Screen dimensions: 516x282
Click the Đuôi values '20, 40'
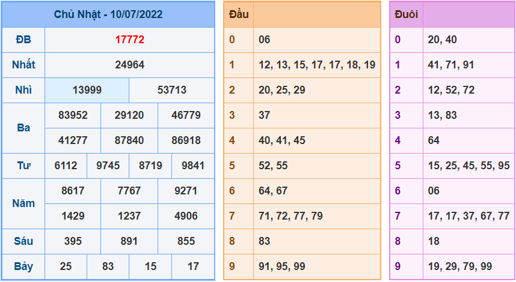click(442, 40)
